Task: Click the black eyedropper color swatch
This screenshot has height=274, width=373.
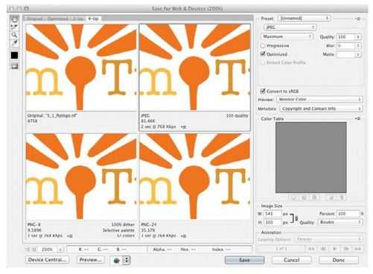Action: click(14, 55)
